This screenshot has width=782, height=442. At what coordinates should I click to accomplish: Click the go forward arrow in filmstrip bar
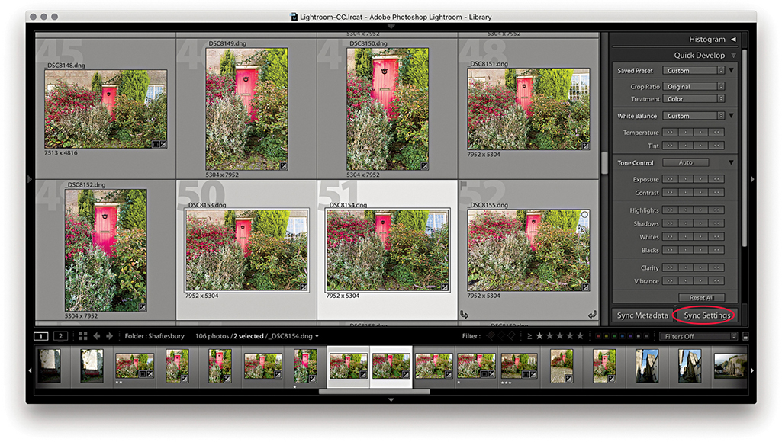click(x=109, y=336)
